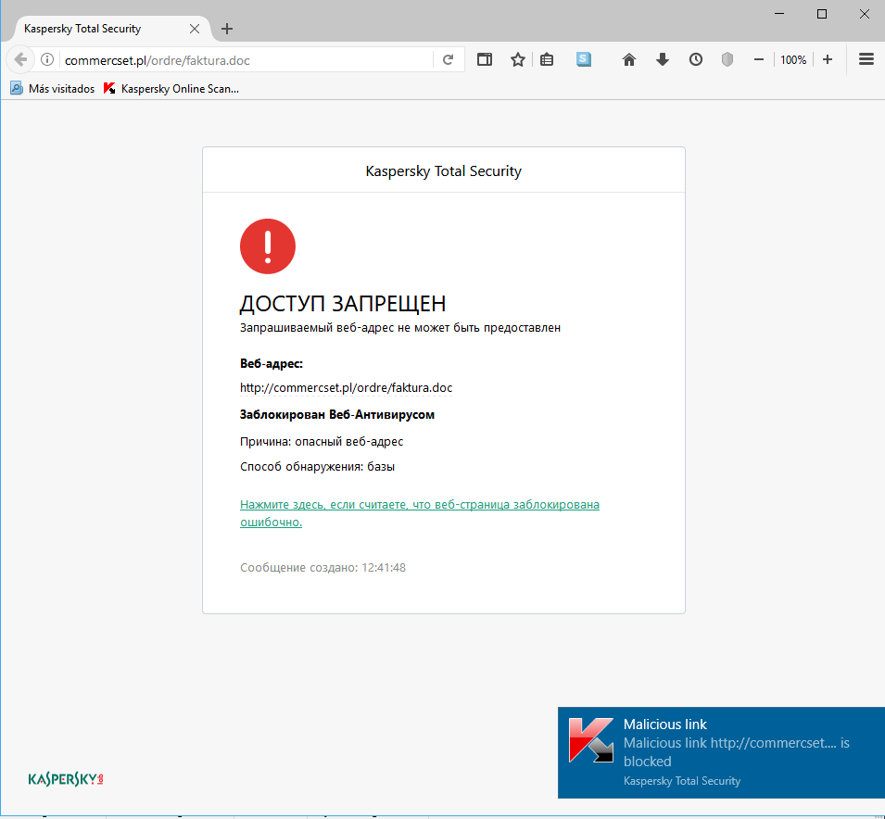Close the browser window
Screen dimensions: 885x819
tap(864, 14)
